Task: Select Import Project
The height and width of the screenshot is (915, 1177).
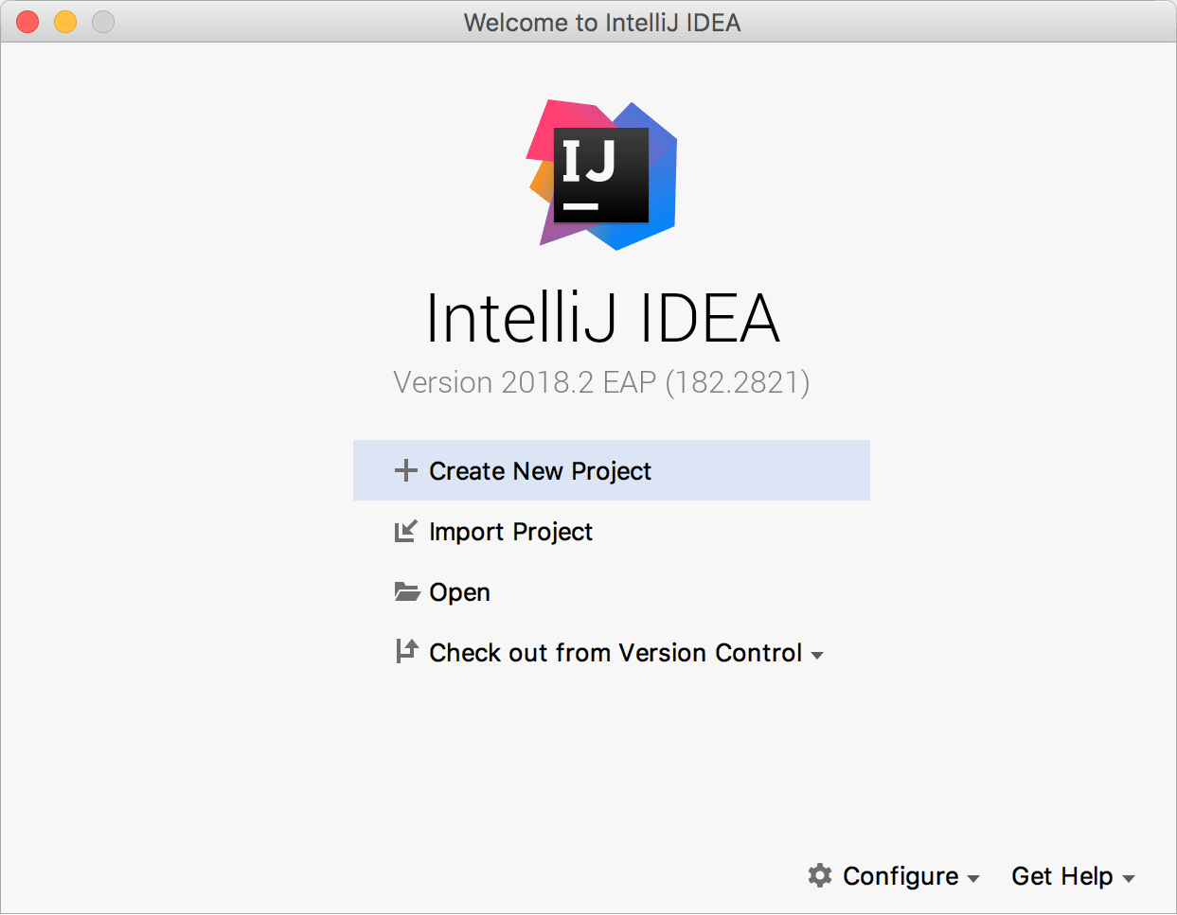Action: coord(511,531)
